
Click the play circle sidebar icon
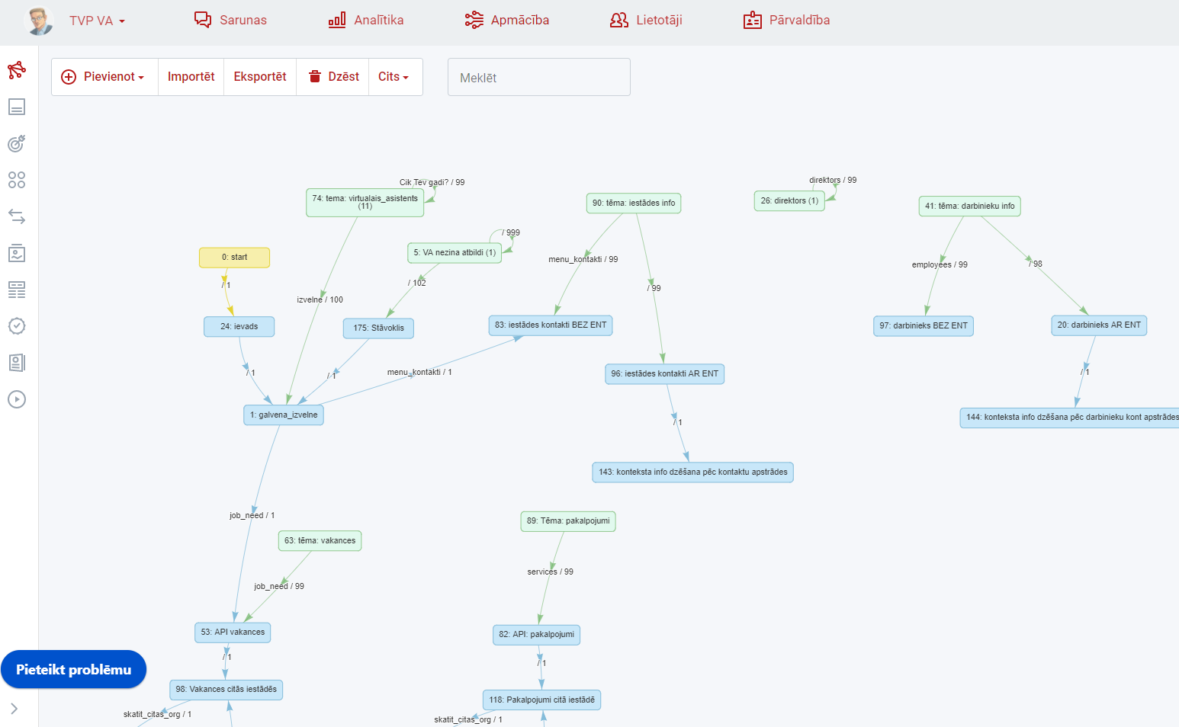[17, 399]
